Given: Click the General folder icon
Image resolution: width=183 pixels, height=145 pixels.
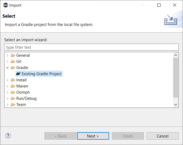Looking at the screenshot, I should 13,55.
